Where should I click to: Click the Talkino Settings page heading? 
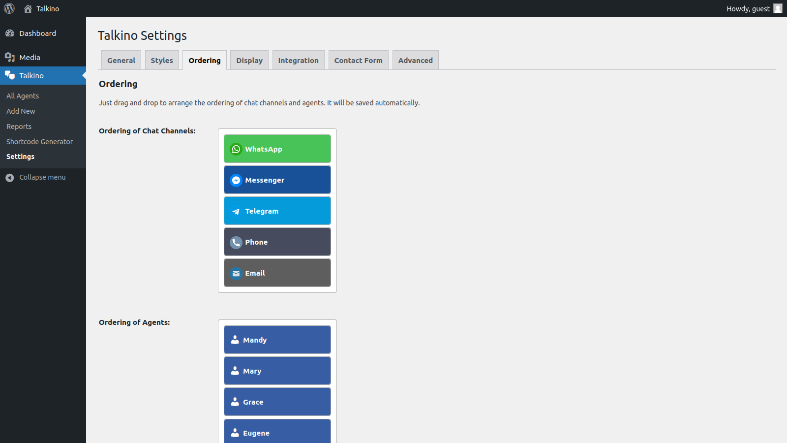(142, 35)
